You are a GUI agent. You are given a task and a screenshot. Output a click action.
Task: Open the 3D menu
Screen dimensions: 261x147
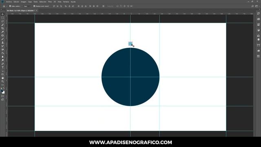pyautogui.click(x=55, y=2)
